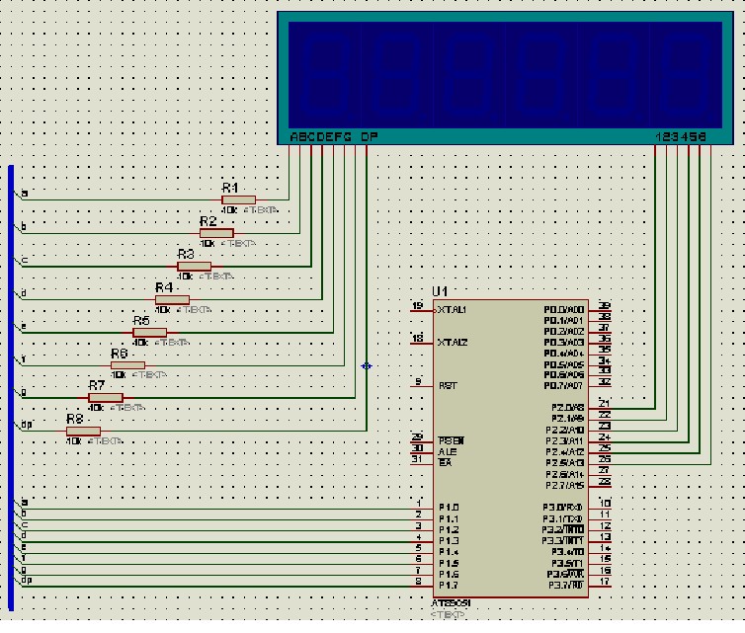Image resolution: width=745 pixels, height=633 pixels.
Task: Click the P0.0/AD0 pin 39
Action: 600,310
